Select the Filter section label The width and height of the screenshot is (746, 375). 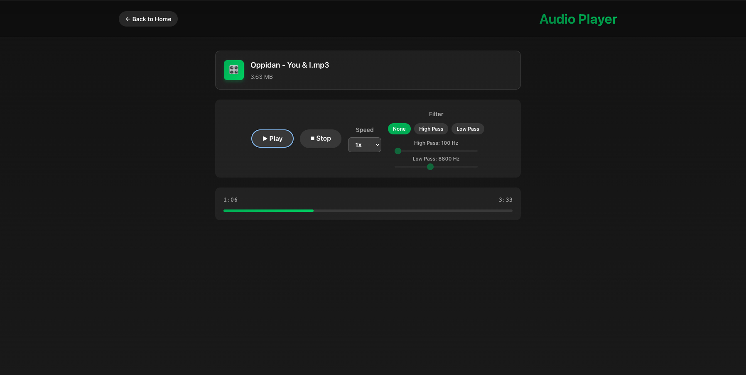(436, 114)
